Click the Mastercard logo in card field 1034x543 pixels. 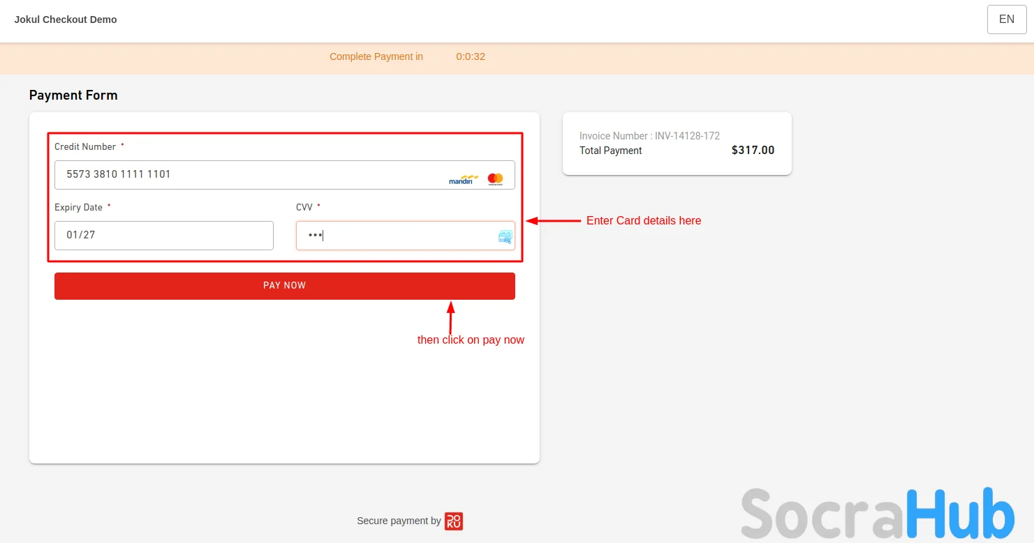click(495, 179)
